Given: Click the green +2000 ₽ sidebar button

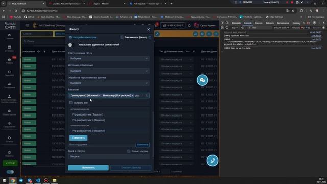Looking at the screenshot, I should click(10, 163).
